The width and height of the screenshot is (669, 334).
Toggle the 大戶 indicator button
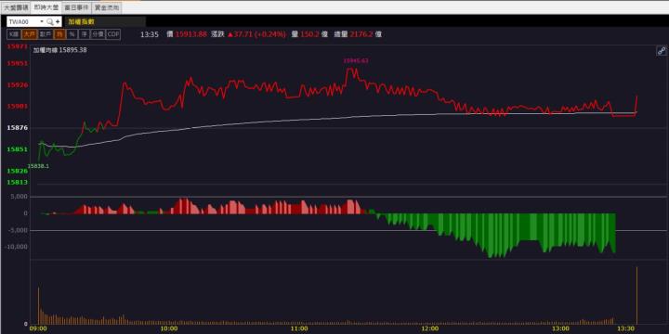[29, 34]
